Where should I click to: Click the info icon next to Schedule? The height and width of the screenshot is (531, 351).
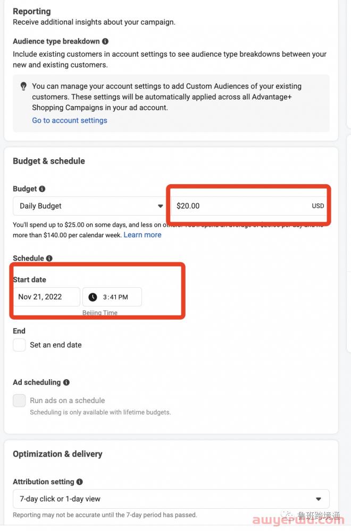pyautogui.click(x=49, y=259)
